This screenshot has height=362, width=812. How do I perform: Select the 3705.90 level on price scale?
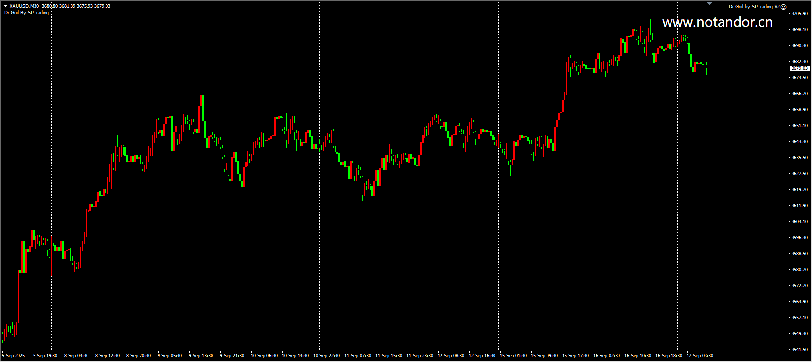(800, 14)
